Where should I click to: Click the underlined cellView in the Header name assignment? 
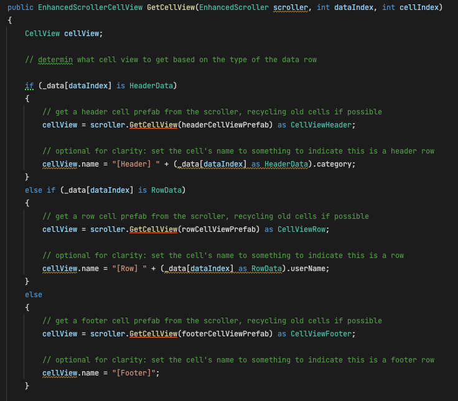tap(60, 164)
